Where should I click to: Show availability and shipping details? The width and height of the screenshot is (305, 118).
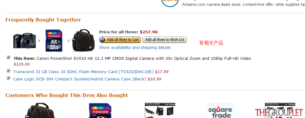pyautogui.click(x=135, y=48)
